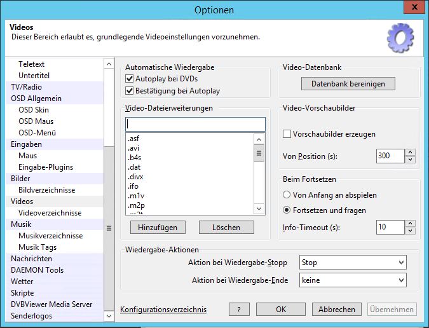429x328 pixels.
Task: Open the Konfigurationsverzeichnis link
Action: coord(163,310)
